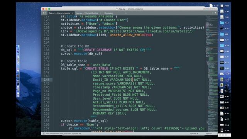Click 'ID INT NOT NULL AUTO_INCREMENT' line
This screenshot has width=247, height=139.
121,72
